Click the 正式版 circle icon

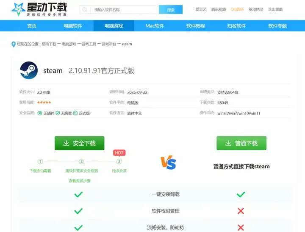point(75,113)
